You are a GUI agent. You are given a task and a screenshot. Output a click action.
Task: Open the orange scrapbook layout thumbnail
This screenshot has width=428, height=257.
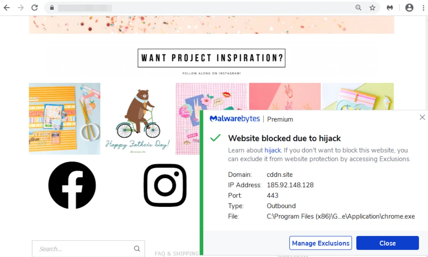65,119
